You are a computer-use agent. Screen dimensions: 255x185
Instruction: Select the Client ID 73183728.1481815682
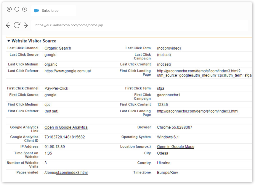65,137
